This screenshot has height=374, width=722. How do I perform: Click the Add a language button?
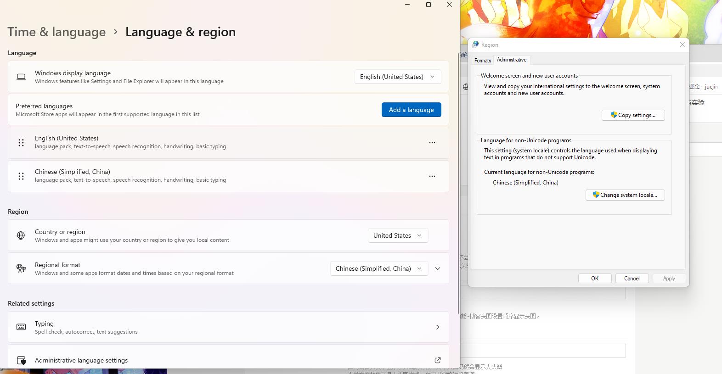412,110
